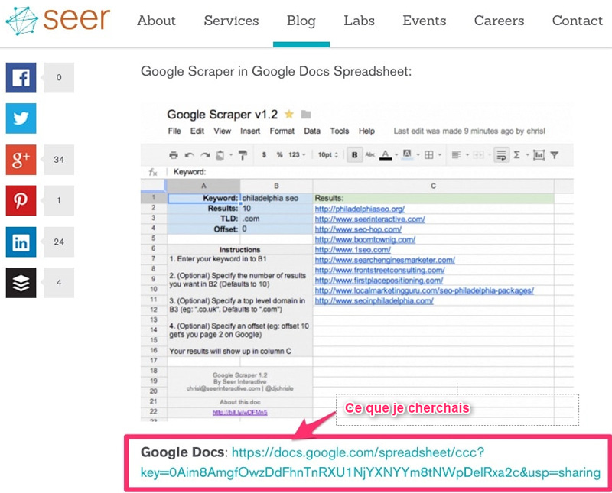This screenshot has height=493, width=612.
Task: Click the Abc strikethrough button
Action: [370, 155]
